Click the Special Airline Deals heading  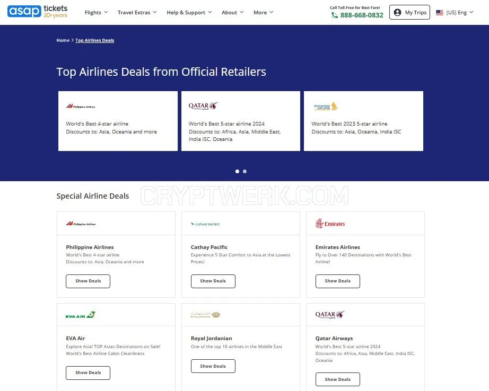pyautogui.click(x=93, y=196)
